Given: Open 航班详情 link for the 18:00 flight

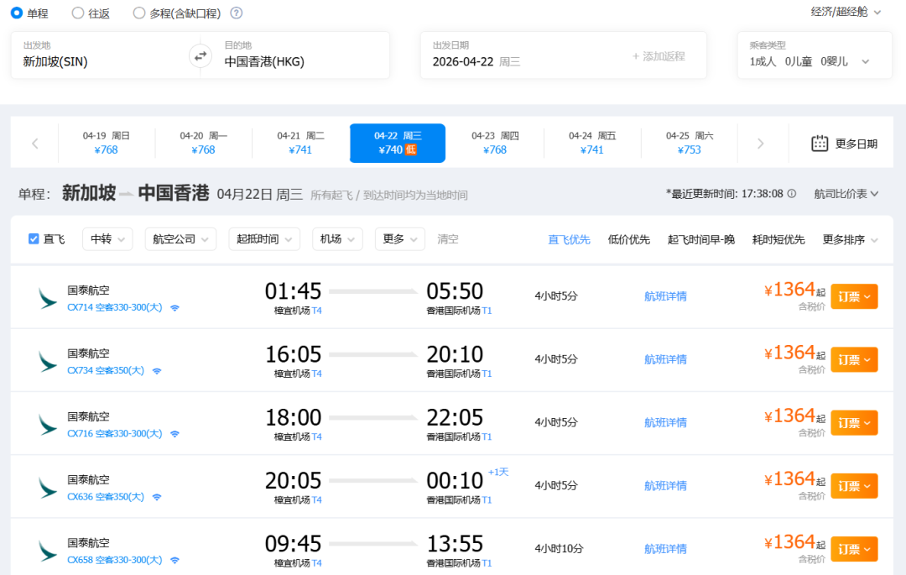Looking at the screenshot, I should 665,422.
